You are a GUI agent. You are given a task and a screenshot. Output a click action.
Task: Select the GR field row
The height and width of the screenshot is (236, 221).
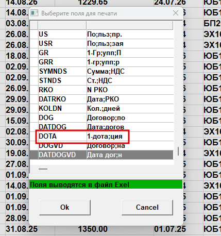tap(101, 53)
